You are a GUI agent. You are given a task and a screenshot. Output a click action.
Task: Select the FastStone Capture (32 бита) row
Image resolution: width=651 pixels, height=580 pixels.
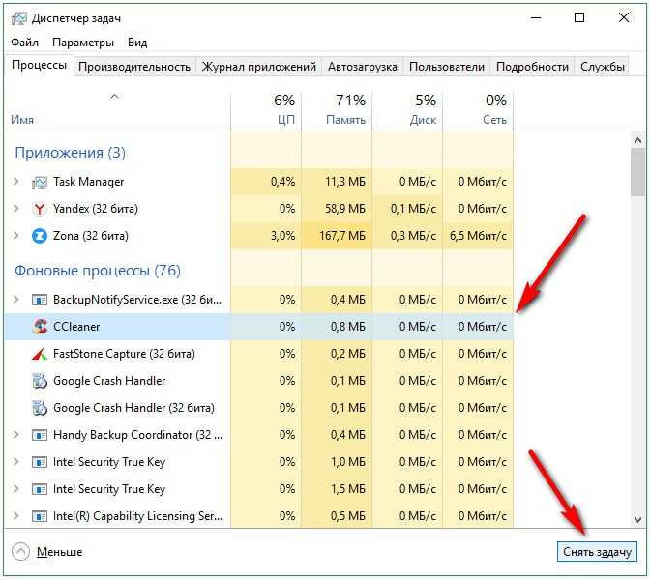coord(259,354)
